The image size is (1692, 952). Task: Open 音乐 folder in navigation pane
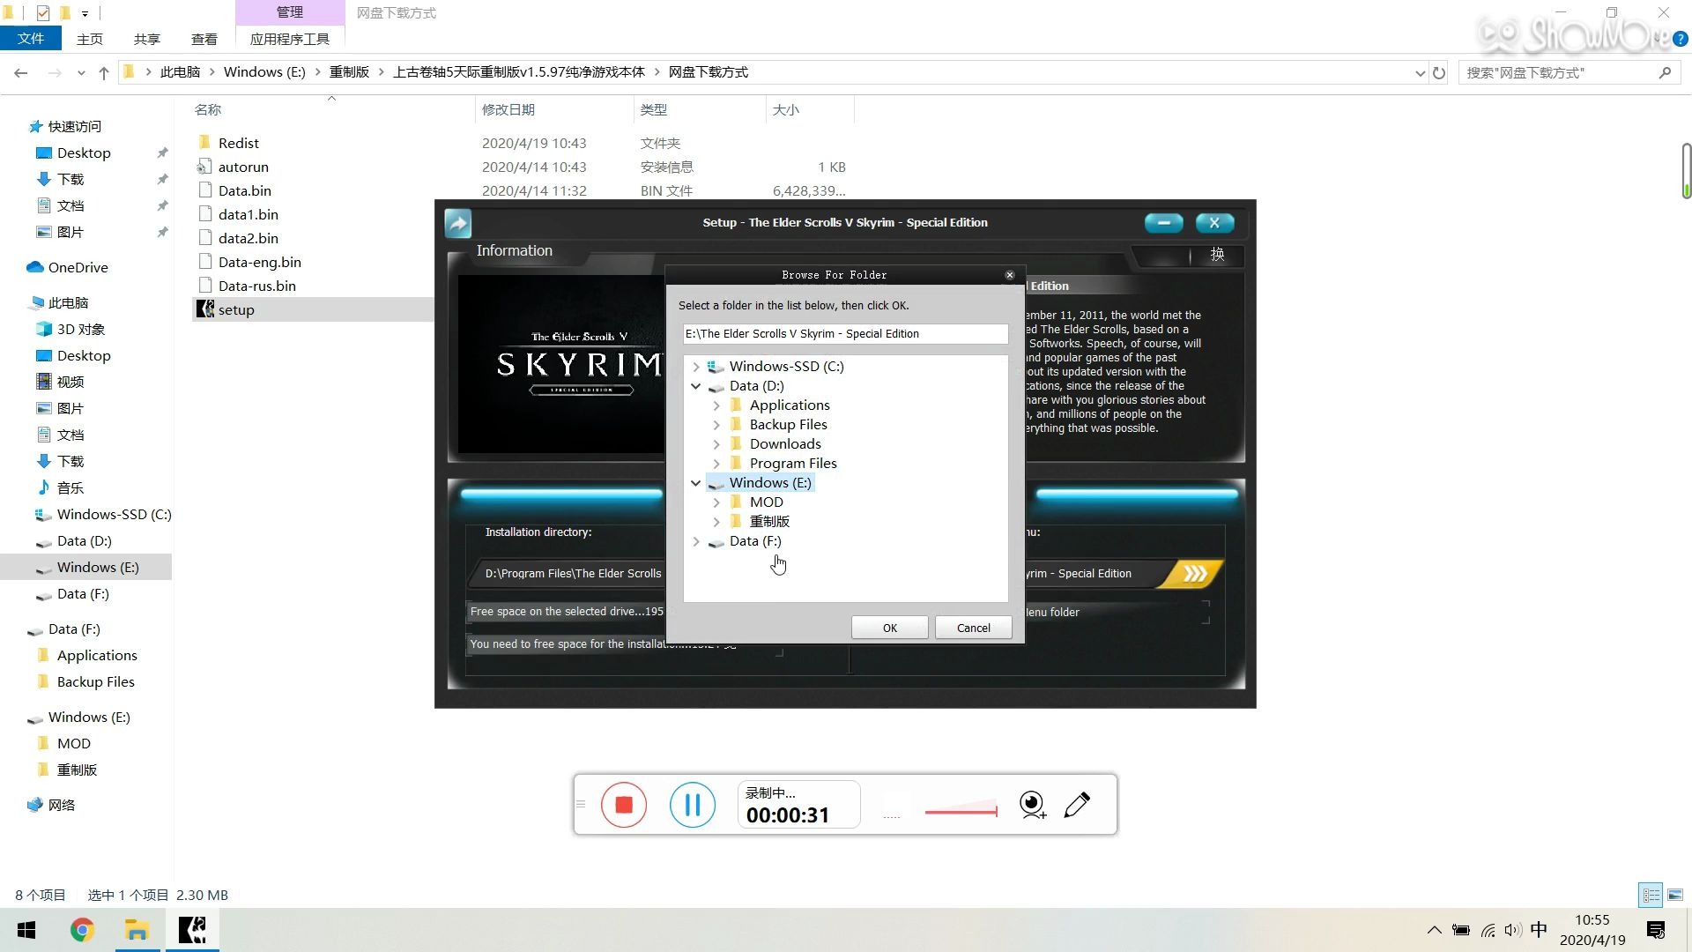[x=70, y=487]
